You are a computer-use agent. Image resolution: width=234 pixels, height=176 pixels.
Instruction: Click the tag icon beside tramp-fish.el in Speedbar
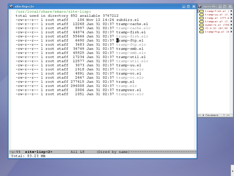point(202,11)
